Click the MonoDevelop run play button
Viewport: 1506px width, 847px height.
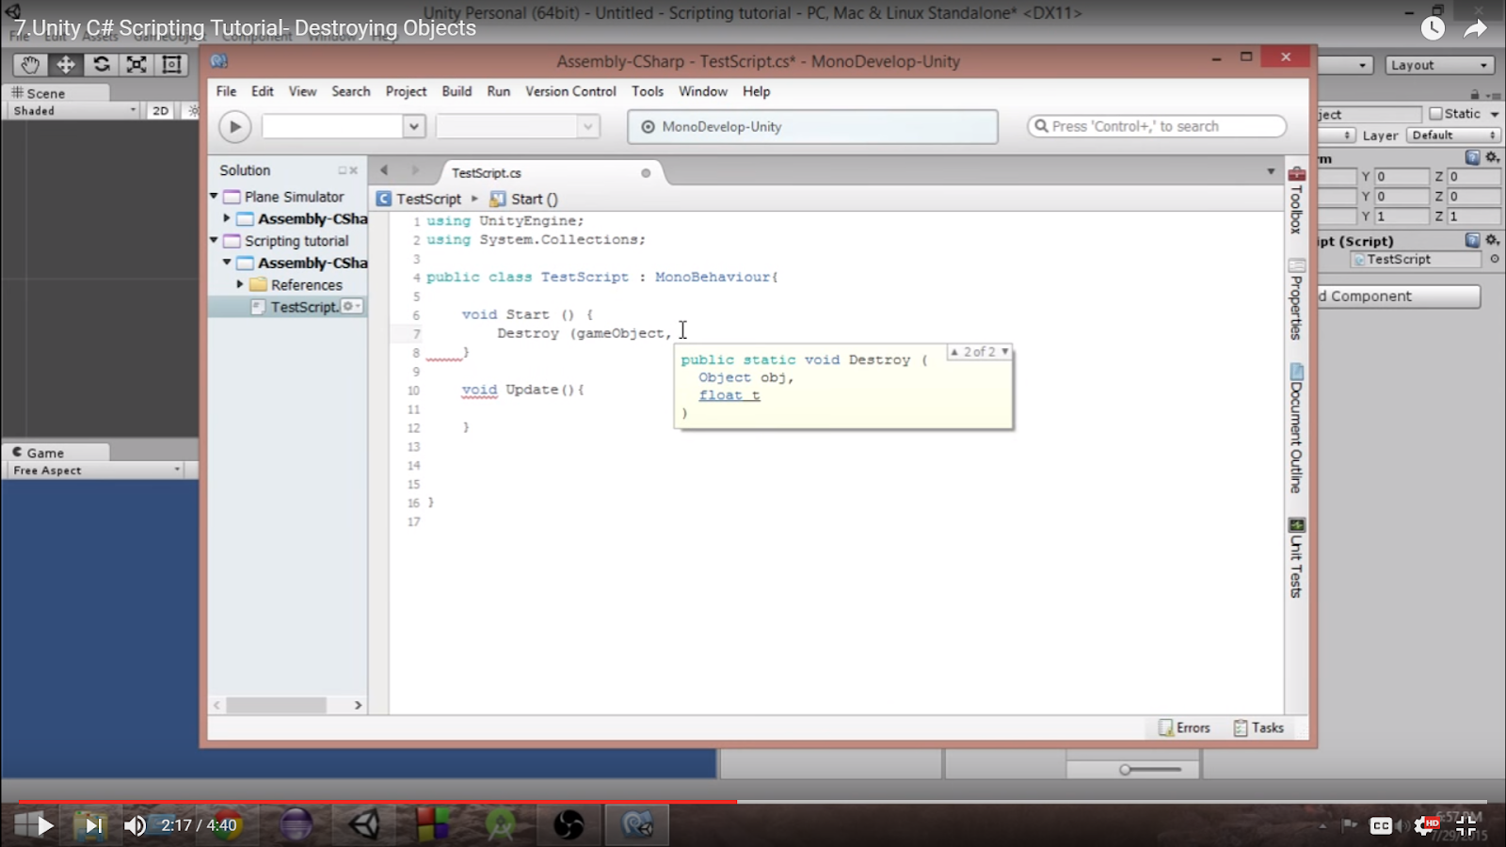point(234,126)
